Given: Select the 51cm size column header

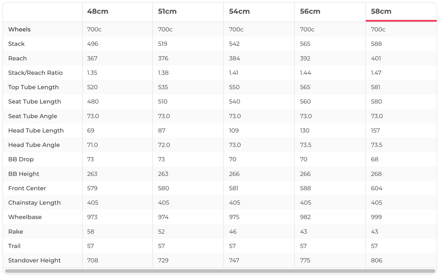Looking at the screenshot, I should tap(167, 12).
